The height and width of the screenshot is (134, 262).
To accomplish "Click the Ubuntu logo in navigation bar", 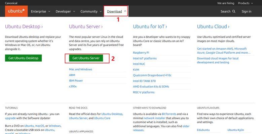I will pyautogui.click(x=16, y=11).
